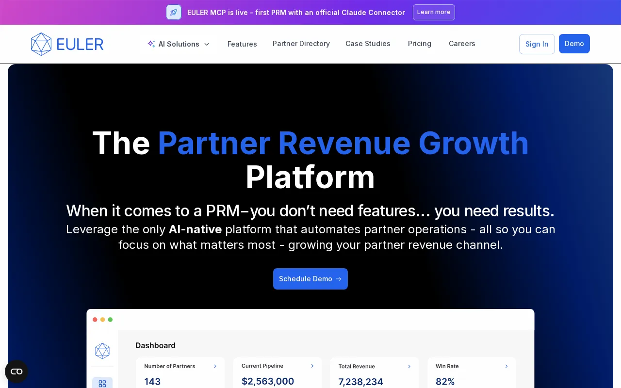Screen dimensions: 621x388
Task: Click the 143 partners value
Action: tap(152, 382)
